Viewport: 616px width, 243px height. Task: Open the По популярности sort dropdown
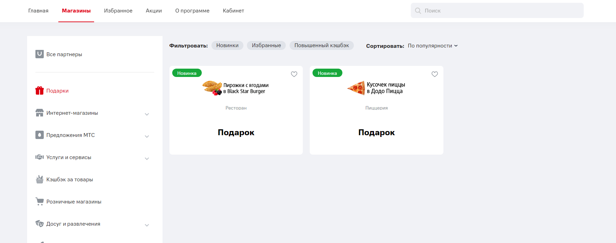coord(433,46)
